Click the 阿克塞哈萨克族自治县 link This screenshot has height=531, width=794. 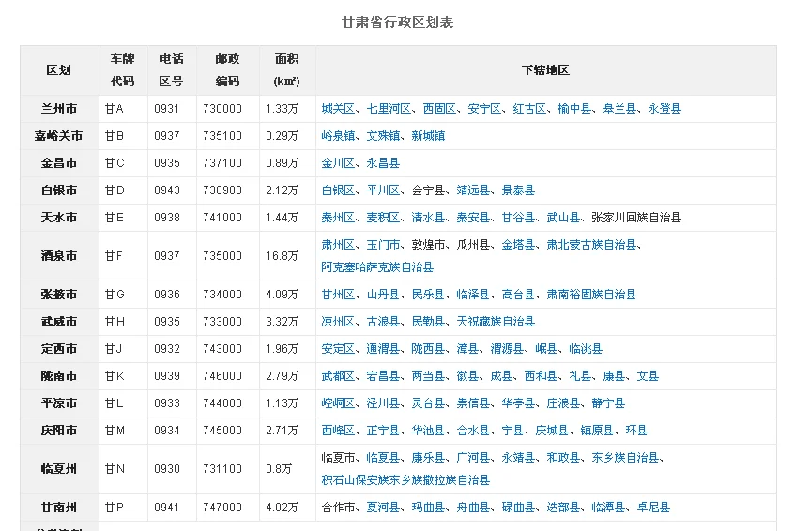tap(377, 267)
